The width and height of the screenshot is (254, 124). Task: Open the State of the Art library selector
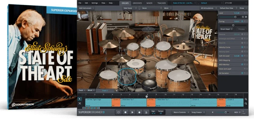pyautogui.click(x=184, y=3)
